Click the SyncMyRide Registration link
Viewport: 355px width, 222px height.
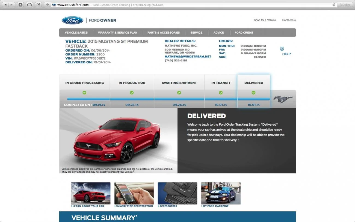[x=134, y=206]
